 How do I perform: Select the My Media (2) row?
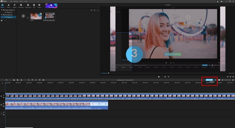[8, 15]
